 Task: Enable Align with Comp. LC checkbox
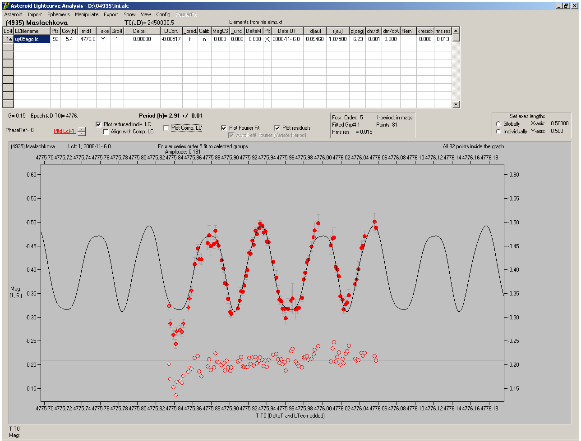pyautogui.click(x=106, y=132)
